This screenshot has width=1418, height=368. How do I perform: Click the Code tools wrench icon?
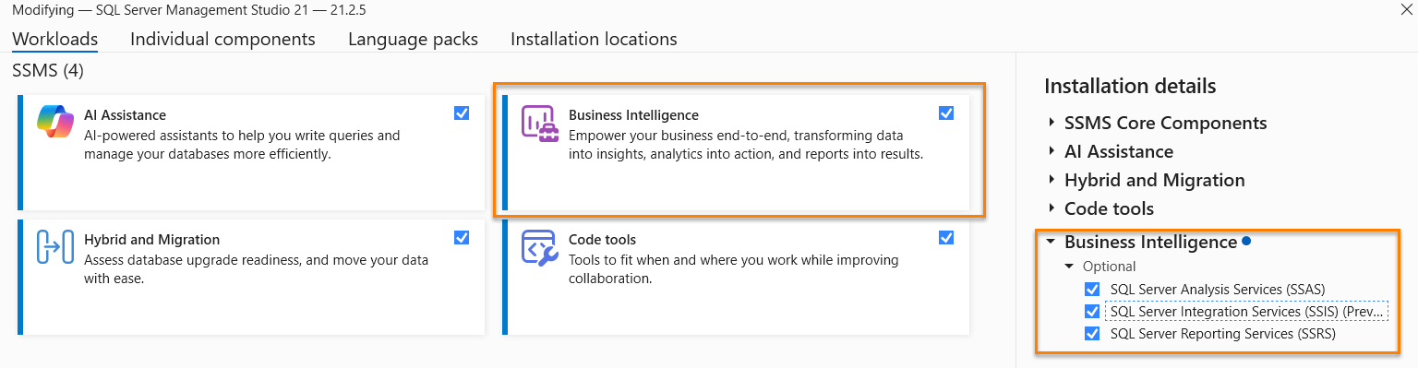(x=540, y=246)
